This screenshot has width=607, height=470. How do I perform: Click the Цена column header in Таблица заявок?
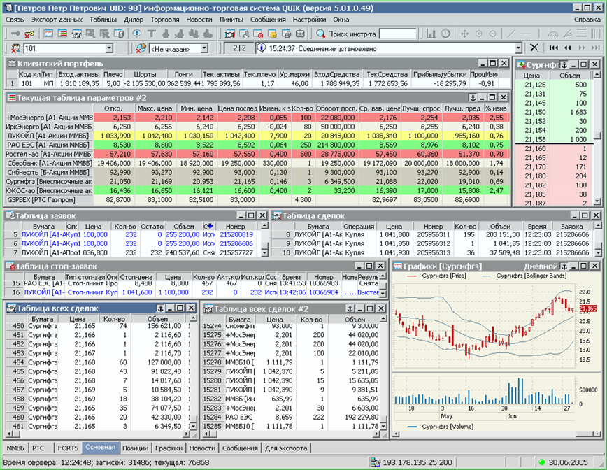[x=93, y=227]
